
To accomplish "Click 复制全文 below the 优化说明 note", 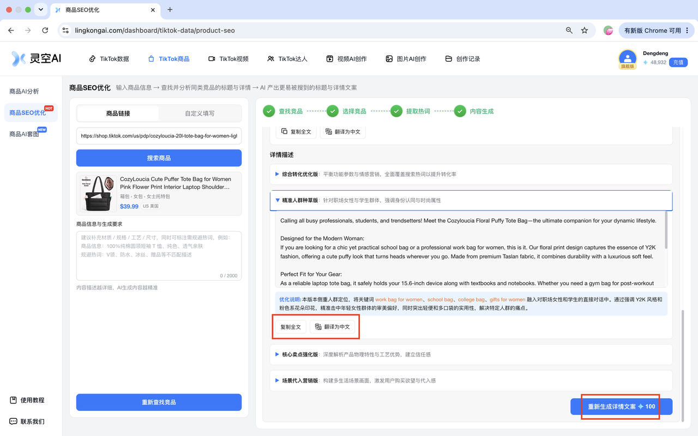I will point(291,327).
